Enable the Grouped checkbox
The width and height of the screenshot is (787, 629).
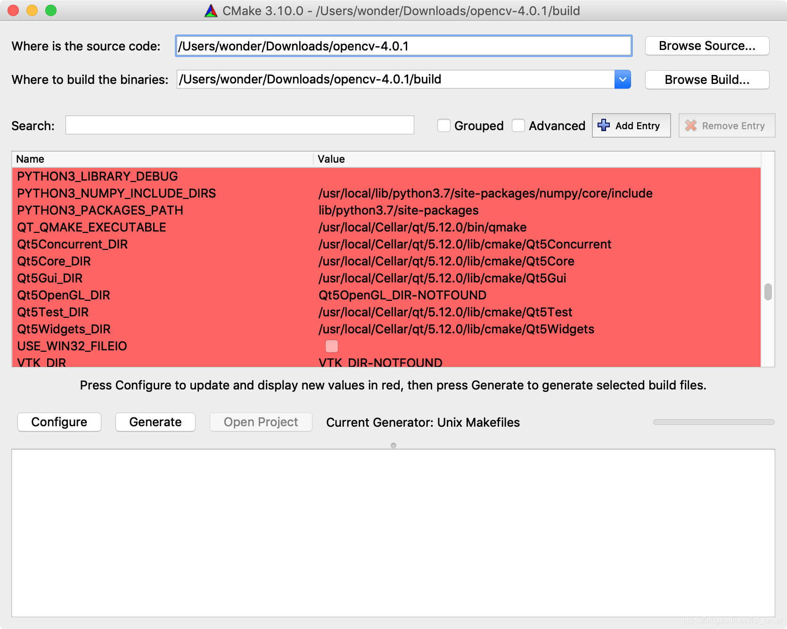[x=444, y=125]
